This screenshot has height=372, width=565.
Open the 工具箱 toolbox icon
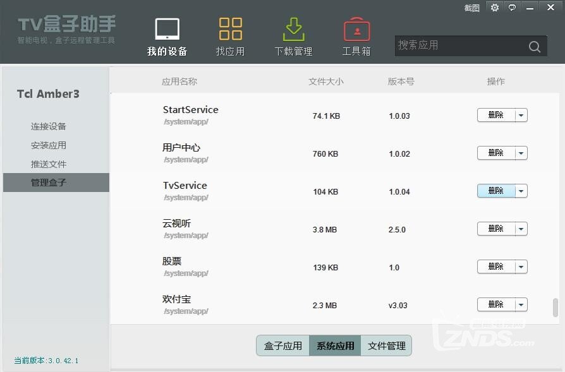(x=356, y=29)
